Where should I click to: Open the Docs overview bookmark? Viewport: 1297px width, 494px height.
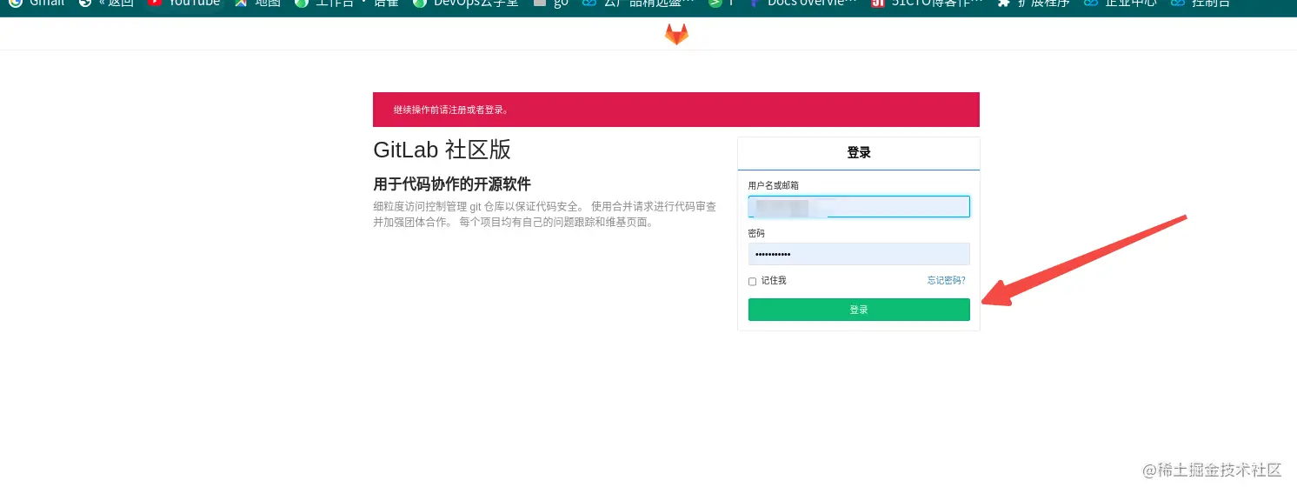[x=802, y=4]
